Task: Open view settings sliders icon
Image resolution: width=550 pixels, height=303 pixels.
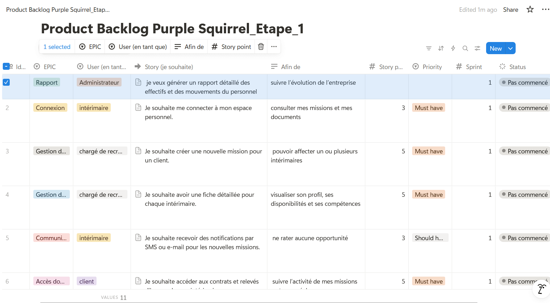Action: [477, 48]
